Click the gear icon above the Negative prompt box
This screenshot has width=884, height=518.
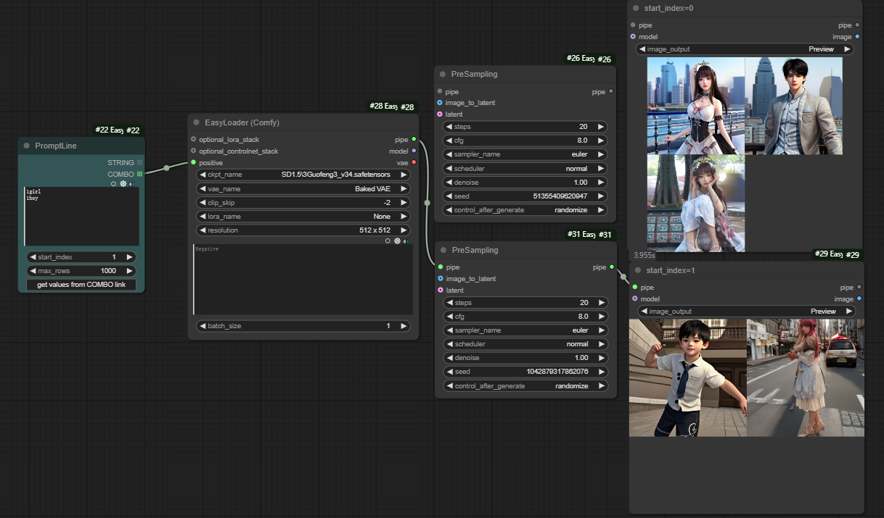397,241
